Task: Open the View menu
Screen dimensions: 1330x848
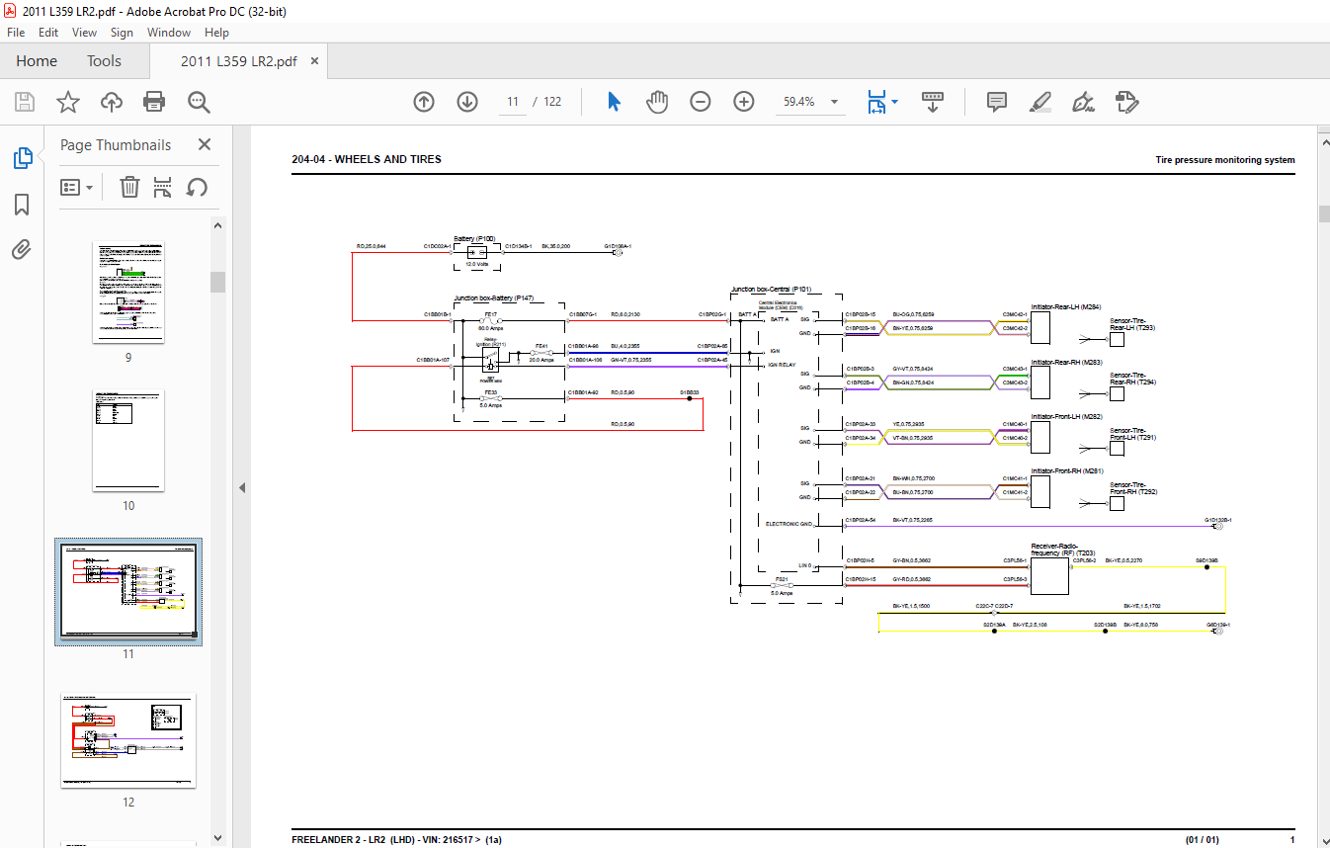Action: click(84, 33)
